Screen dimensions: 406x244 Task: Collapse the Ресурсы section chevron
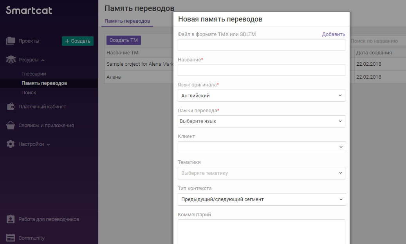point(43,60)
